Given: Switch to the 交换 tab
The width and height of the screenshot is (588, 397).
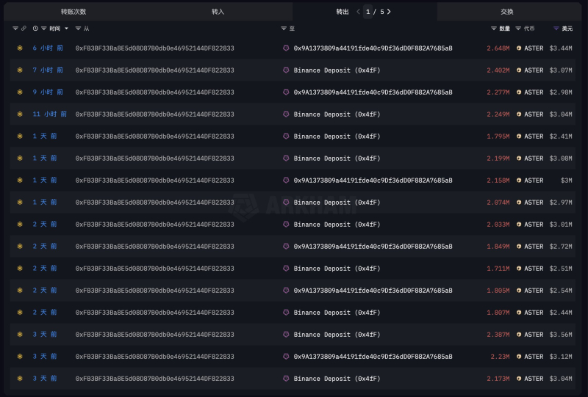Looking at the screenshot, I should click(507, 12).
